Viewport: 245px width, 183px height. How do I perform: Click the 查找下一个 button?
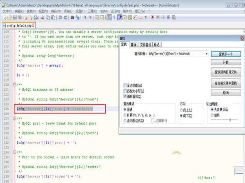226,54
